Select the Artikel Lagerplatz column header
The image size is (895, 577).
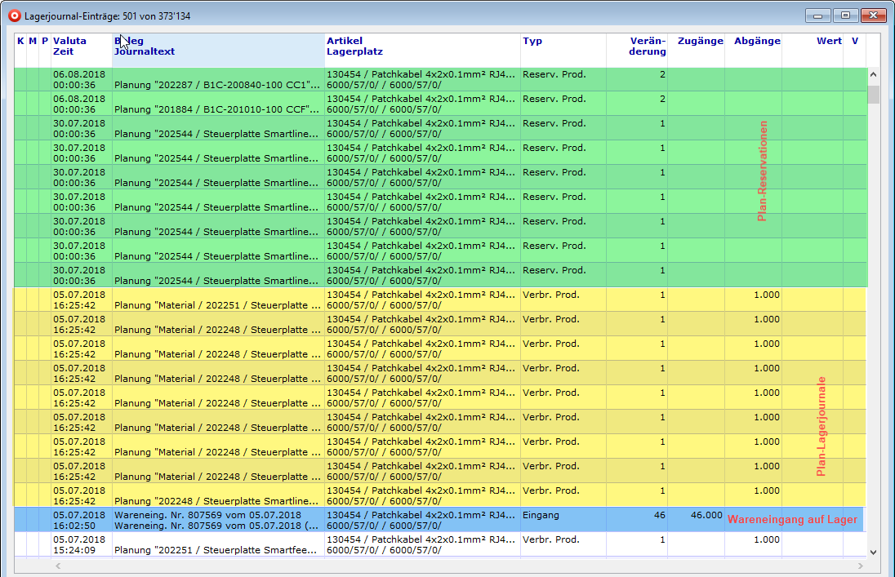pyautogui.click(x=421, y=47)
